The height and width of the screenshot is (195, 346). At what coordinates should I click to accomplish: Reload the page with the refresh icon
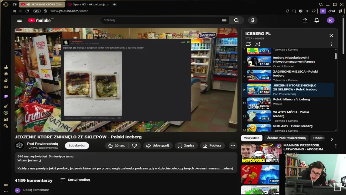pos(27,11)
